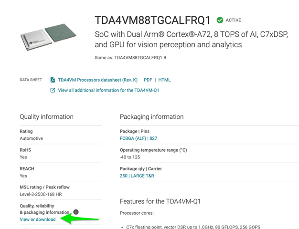
Task: Click the PDF document icon beside datasheet
Action: coord(53,80)
